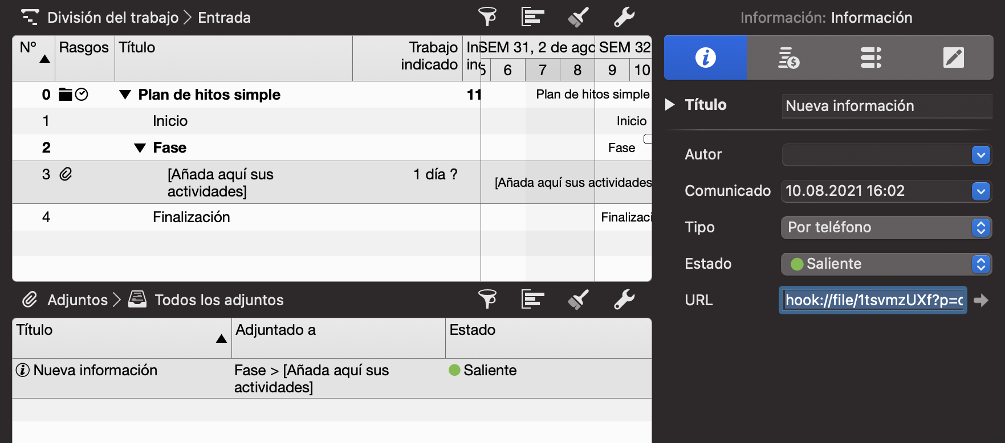Screen dimensions: 1005x443
Task: Click the wrench icon in the upper toolbar
Action: pos(624,17)
